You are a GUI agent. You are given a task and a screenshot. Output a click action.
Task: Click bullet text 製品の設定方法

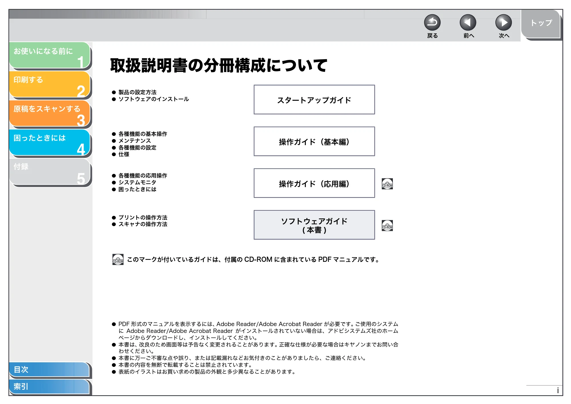137,92
